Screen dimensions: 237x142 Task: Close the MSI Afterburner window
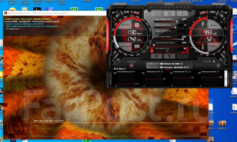point(221,6)
